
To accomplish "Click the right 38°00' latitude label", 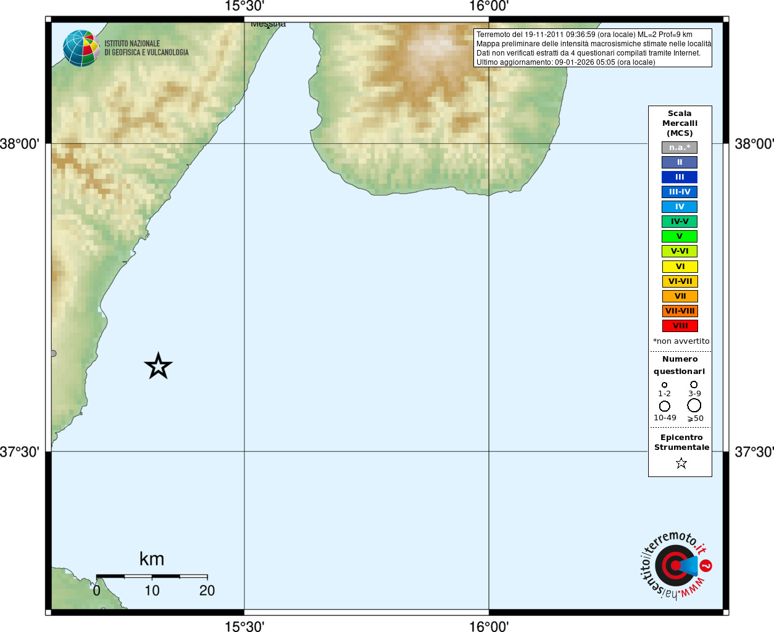I will coord(754,144).
